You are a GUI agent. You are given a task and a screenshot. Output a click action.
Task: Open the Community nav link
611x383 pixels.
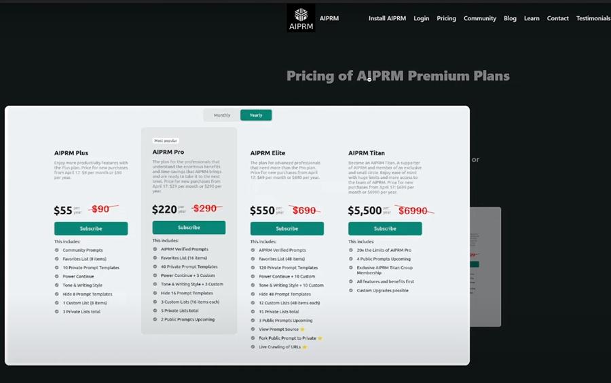click(x=480, y=18)
